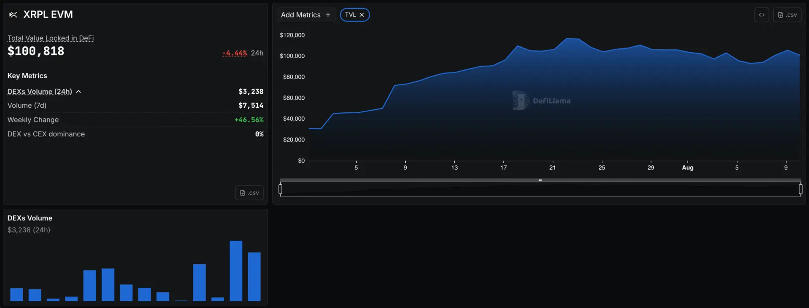Click the right handle of the range slider
This screenshot has width=809, height=308.
(801, 189)
